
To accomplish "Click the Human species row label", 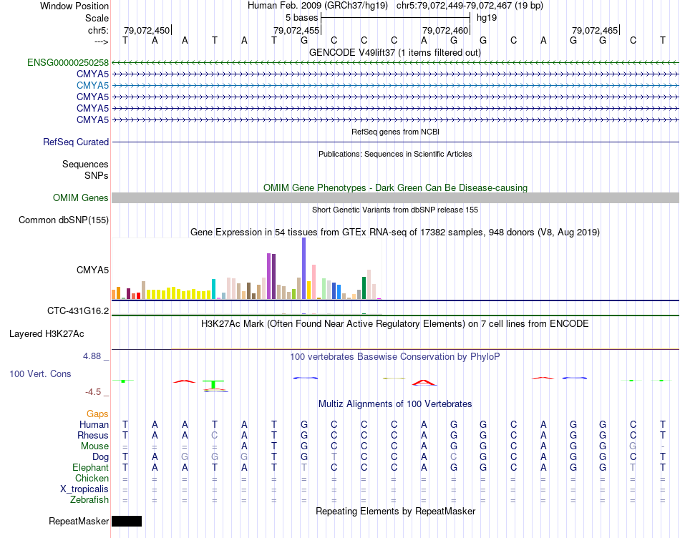I will pyautogui.click(x=94, y=424).
